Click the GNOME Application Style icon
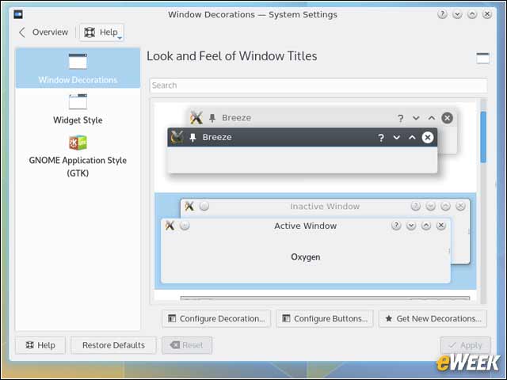 pos(78,142)
